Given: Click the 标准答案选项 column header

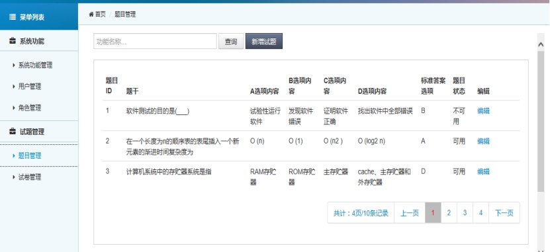Looking at the screenshot, I should [434, 86].
